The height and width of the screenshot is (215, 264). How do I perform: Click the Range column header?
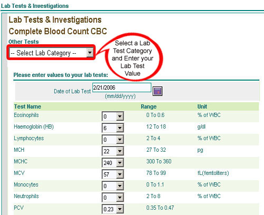(x=148, y=106)
